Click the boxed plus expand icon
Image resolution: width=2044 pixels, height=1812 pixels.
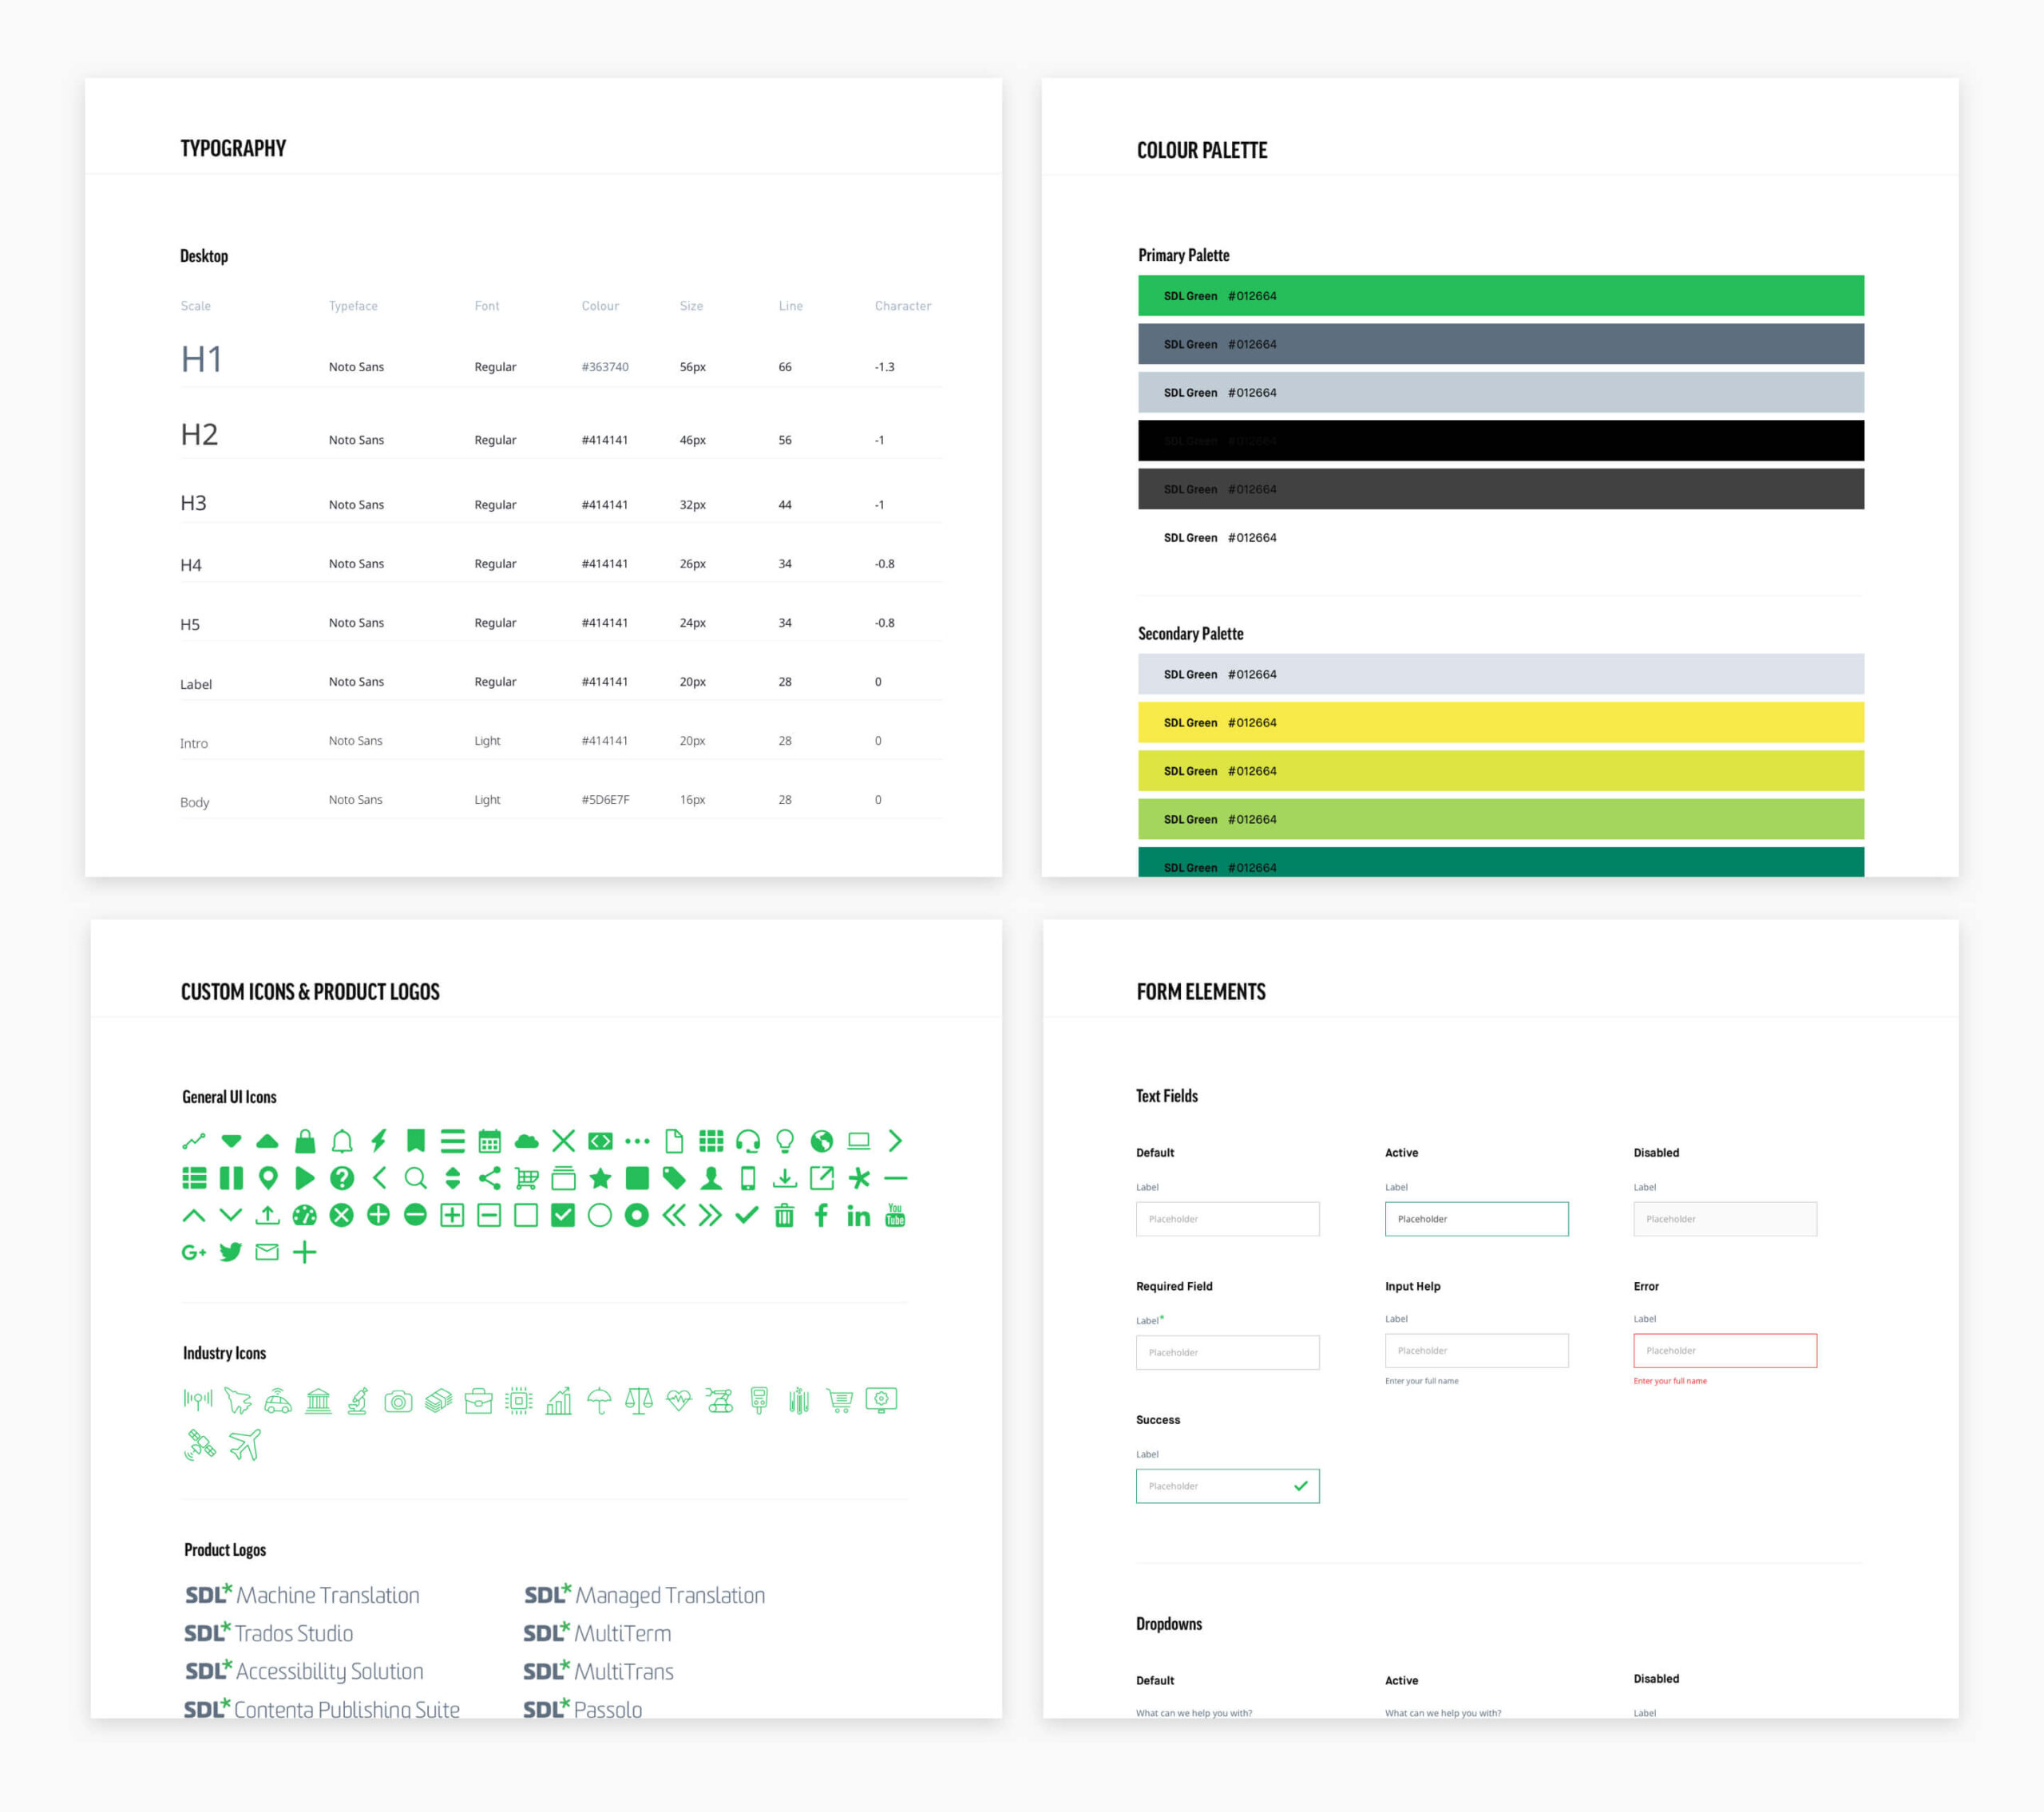pyautogui.click(x=452, y=1215)
